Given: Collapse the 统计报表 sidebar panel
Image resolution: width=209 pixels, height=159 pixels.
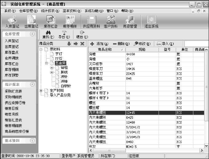Looking at the screenshot, I should (32, 84).
